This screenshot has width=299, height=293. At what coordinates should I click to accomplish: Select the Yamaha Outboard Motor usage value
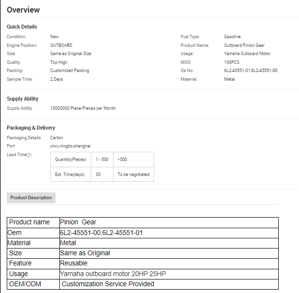point(247,54)
